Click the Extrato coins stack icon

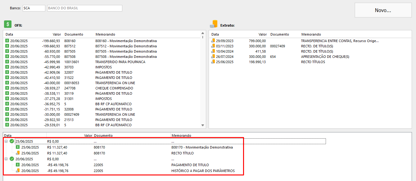point(214,24)
